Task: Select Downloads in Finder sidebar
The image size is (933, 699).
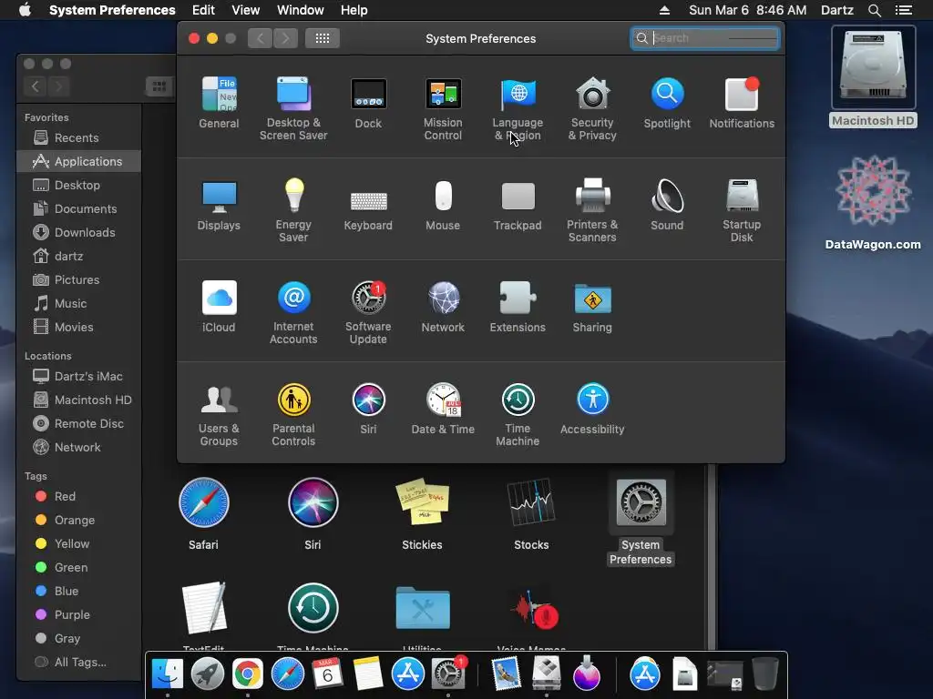Action: (x=78, y=232)
